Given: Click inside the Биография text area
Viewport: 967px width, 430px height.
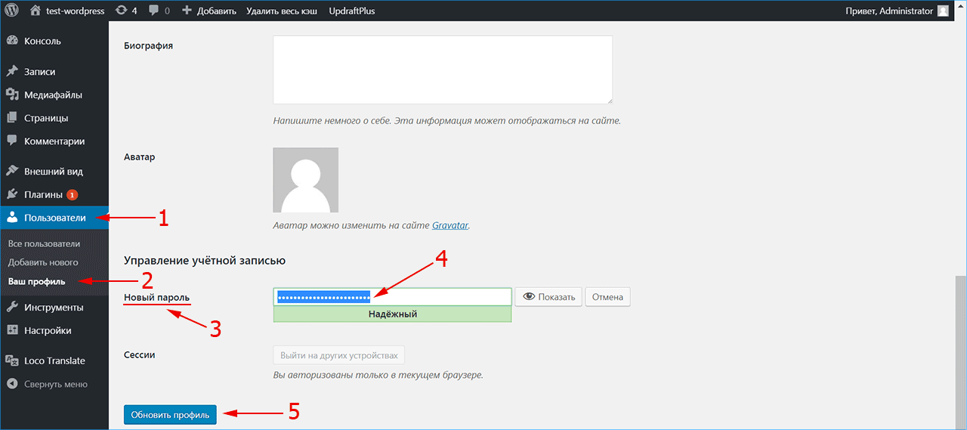Looking at the screenshot, I should click(x=442, y=69).
